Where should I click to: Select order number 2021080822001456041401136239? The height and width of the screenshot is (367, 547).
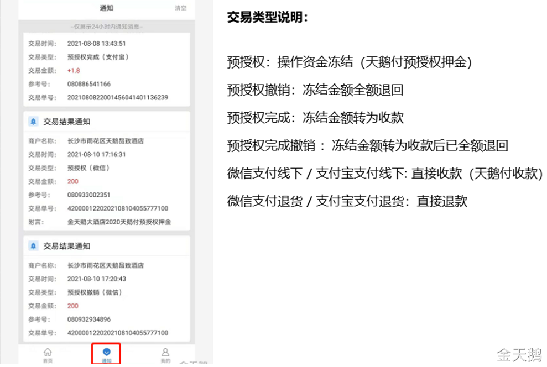tap(118, 98)
